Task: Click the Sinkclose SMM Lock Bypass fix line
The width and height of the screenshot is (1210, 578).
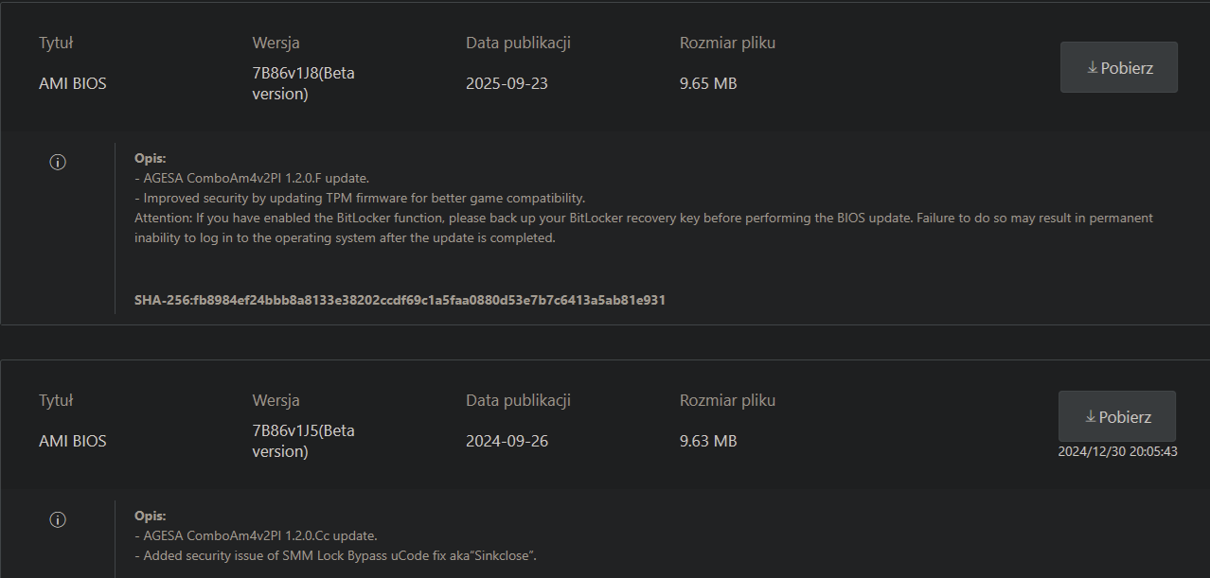Action: (x=340, y=555)
